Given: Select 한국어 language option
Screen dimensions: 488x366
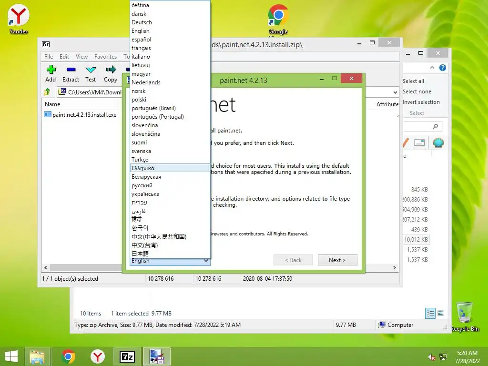Looking at the screenshot, I should tap(170, 228).
